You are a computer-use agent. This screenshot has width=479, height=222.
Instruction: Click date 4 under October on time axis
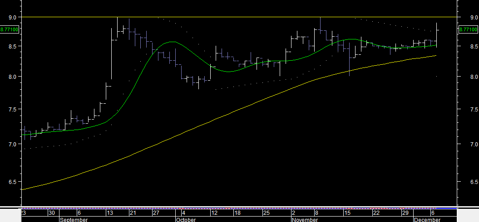pos(183,212)
